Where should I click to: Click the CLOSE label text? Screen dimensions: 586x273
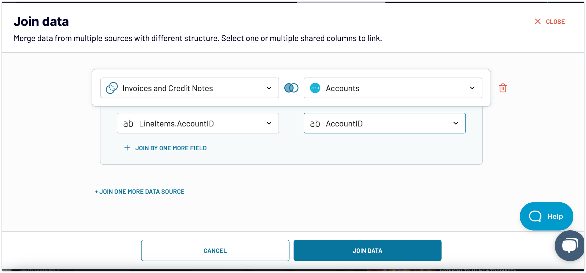pos(555,22)
